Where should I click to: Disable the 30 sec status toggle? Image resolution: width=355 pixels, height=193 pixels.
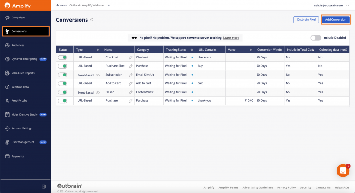pyautogui.click(x=62, y=92)
